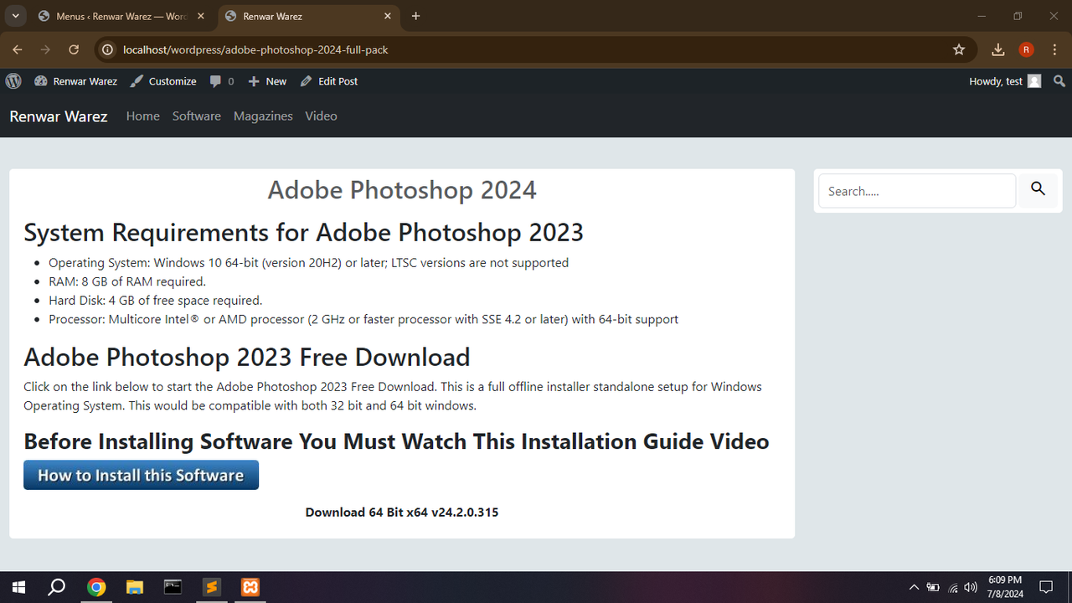
Task: Click Chrome icon in taskbar
Action: point(96,587)
